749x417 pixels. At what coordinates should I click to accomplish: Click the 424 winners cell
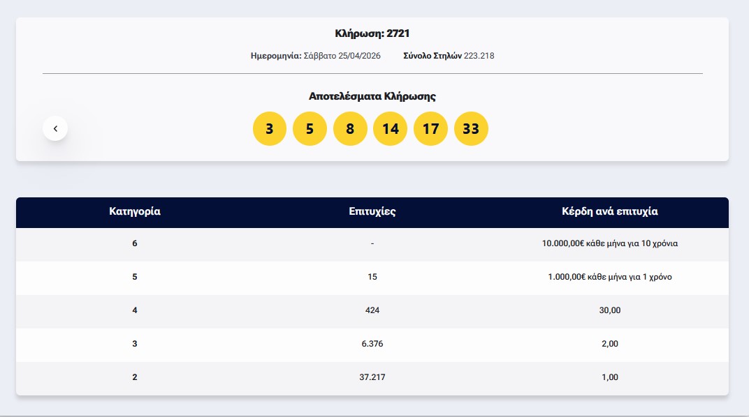tap(372, 310)
